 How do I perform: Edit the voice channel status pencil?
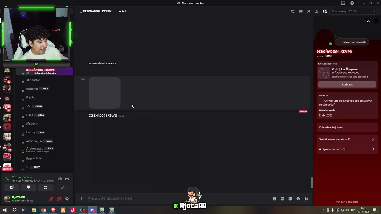click(368, 77)
